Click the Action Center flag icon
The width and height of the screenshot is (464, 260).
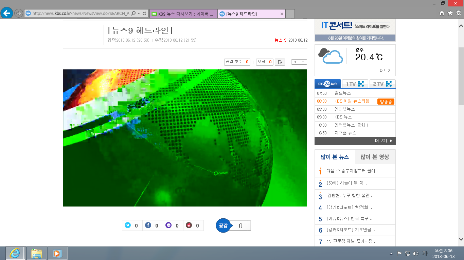pyautogui.click(x=399, y=253)
